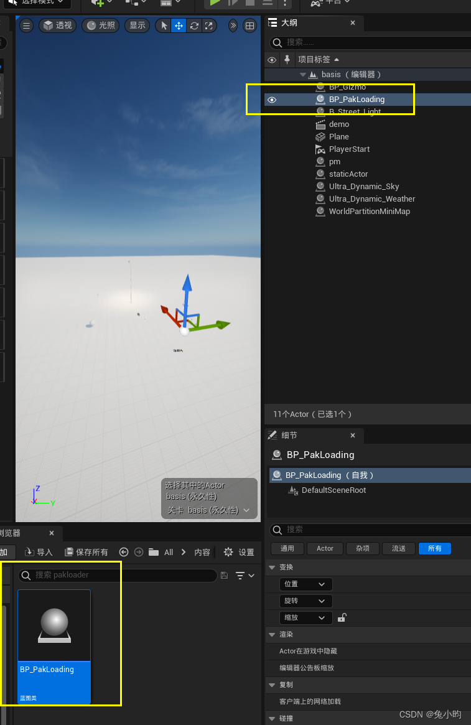Select the 所有 filter in Details

point(434,548)
